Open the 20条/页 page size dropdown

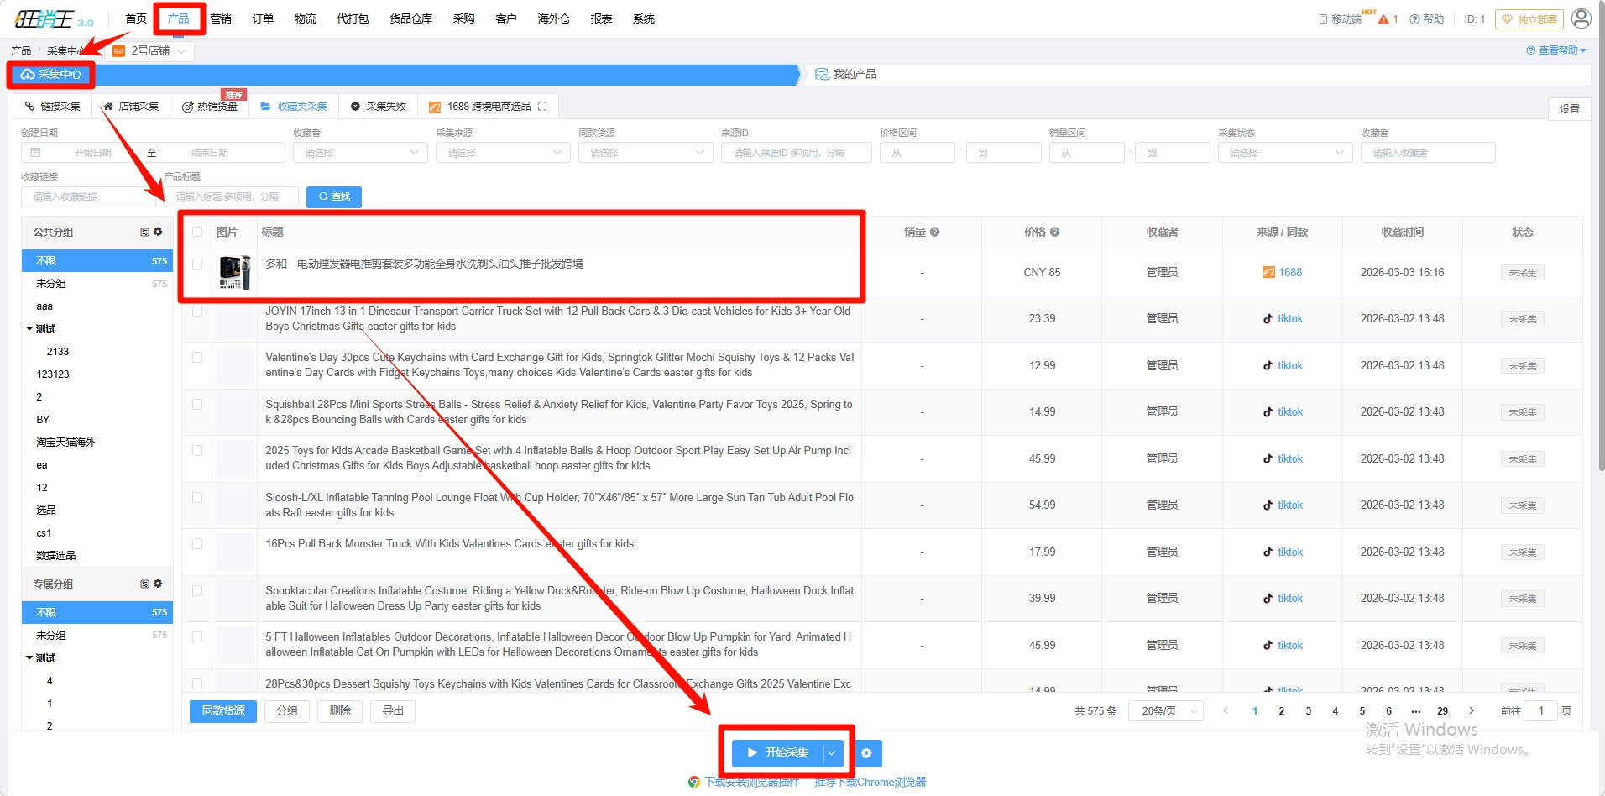[x=1166, y=711]
